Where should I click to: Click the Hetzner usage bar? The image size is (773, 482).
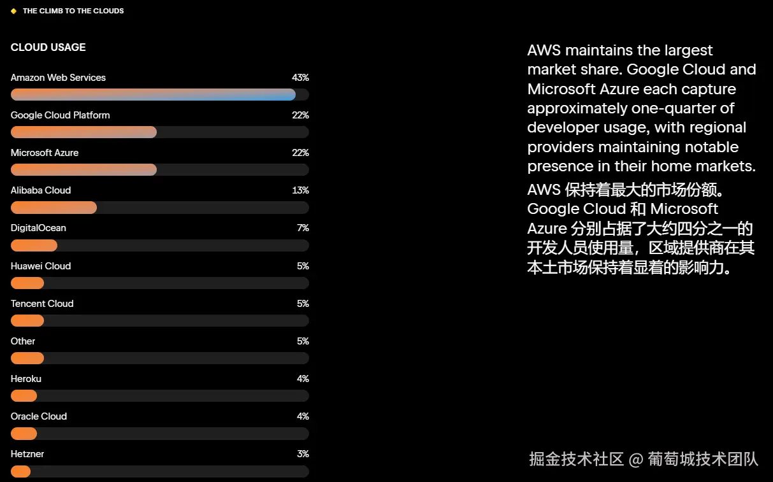160,472
